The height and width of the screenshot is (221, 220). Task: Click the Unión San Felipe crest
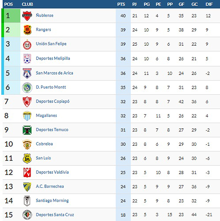pos(27,44)
